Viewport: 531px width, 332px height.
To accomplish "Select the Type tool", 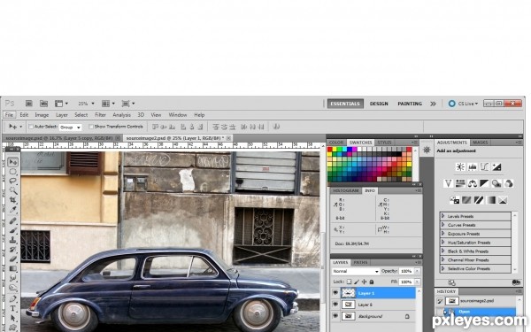I will [13, 308].
